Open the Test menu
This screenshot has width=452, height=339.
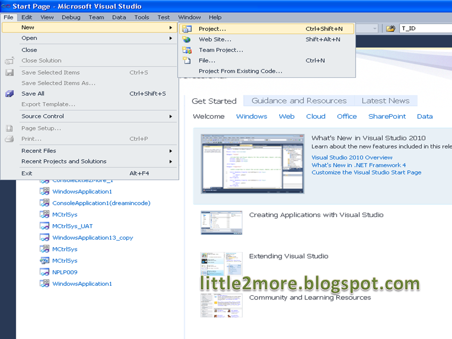163,17
